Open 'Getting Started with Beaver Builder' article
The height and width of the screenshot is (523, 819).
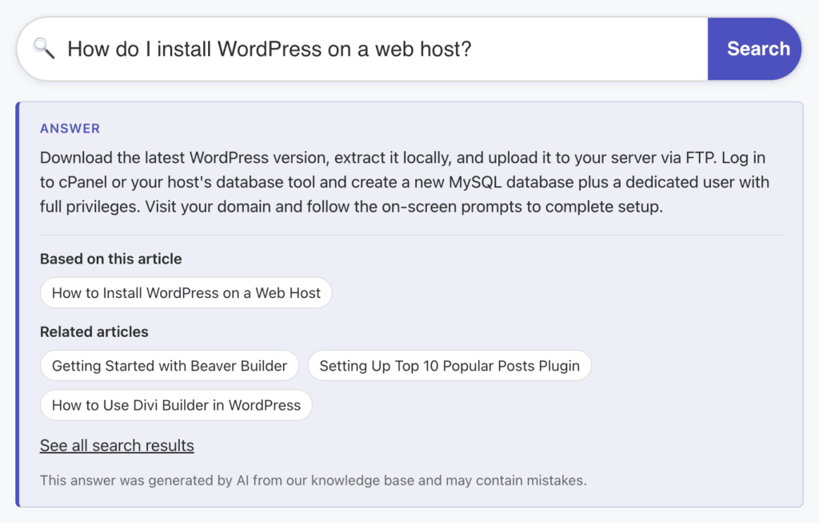170,366
